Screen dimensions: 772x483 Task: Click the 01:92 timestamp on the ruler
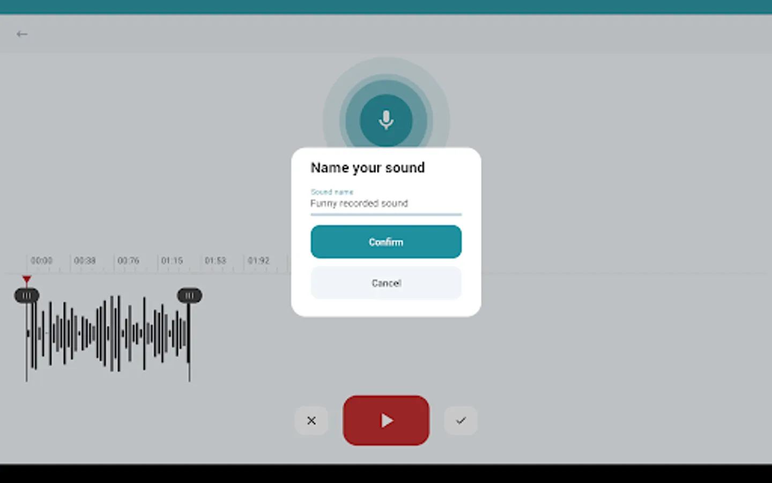259,261
